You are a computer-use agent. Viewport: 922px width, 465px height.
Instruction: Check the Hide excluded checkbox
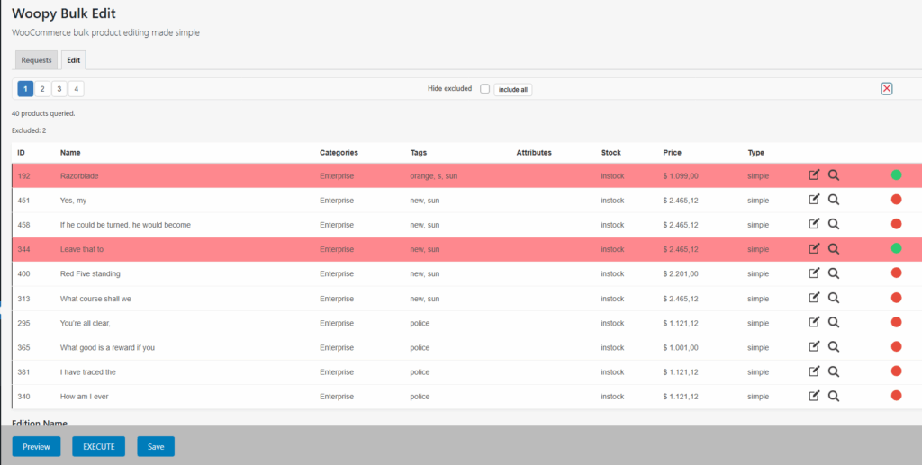click(484, 89)
